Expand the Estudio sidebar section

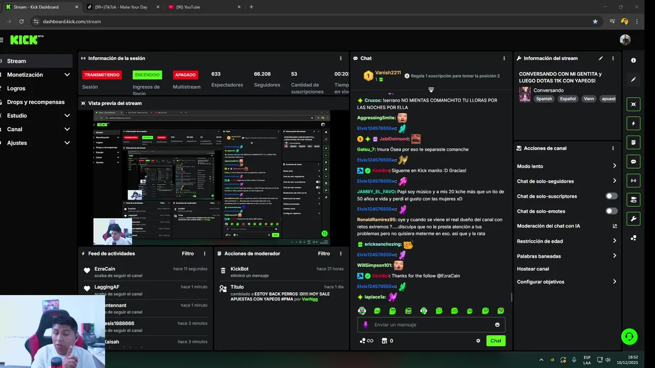coord(67,116)
